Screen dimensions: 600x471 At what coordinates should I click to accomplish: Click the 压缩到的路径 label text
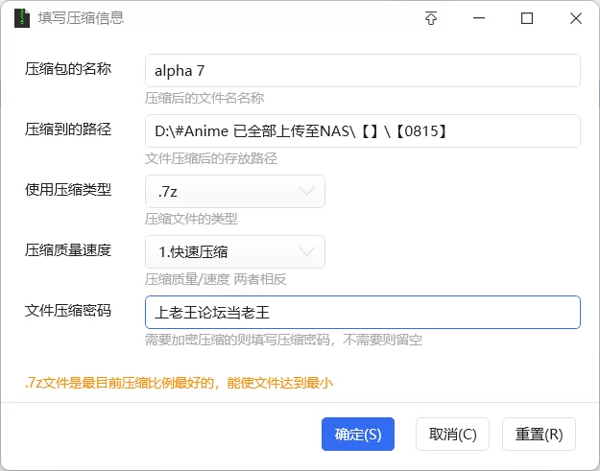[68, 130]
